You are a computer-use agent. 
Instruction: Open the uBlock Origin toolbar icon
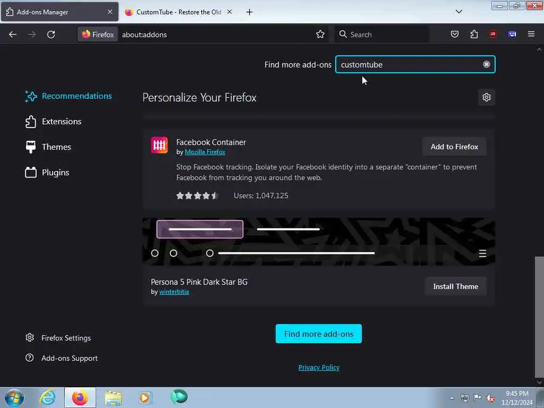pyautogui.click(x=493, y=35)
